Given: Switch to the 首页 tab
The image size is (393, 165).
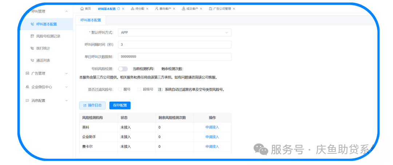Looking at the screenshot, I should coord(86,8).
